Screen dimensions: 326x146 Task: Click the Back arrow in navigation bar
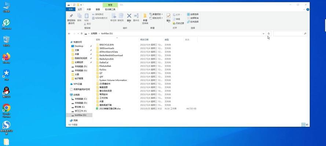[69, 34]
